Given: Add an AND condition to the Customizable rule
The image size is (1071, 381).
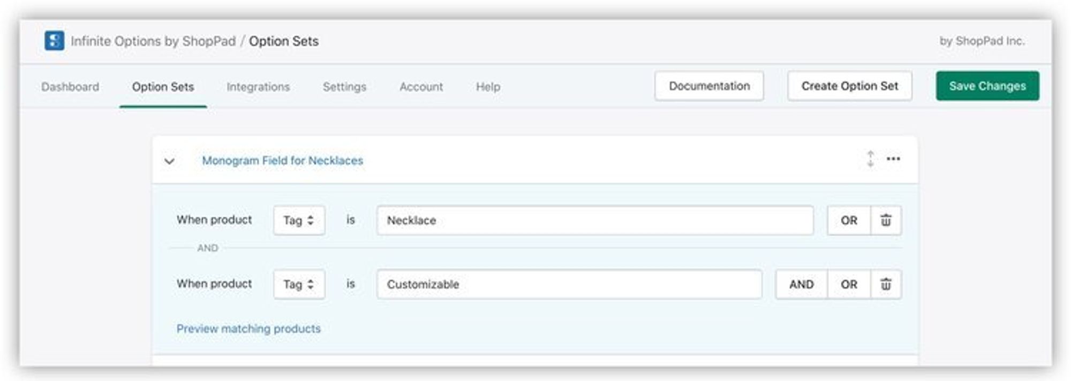Looking at the screenshot, I should [x=801, y=284].
